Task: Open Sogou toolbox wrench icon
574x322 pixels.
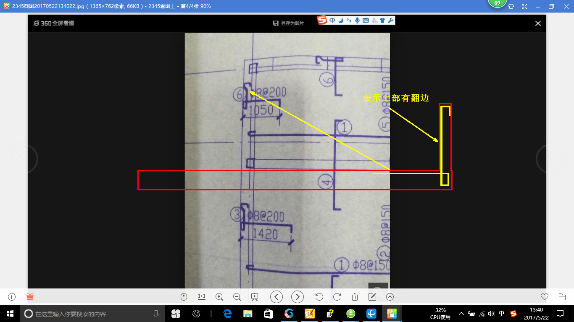Action: (x=390, y=21)
